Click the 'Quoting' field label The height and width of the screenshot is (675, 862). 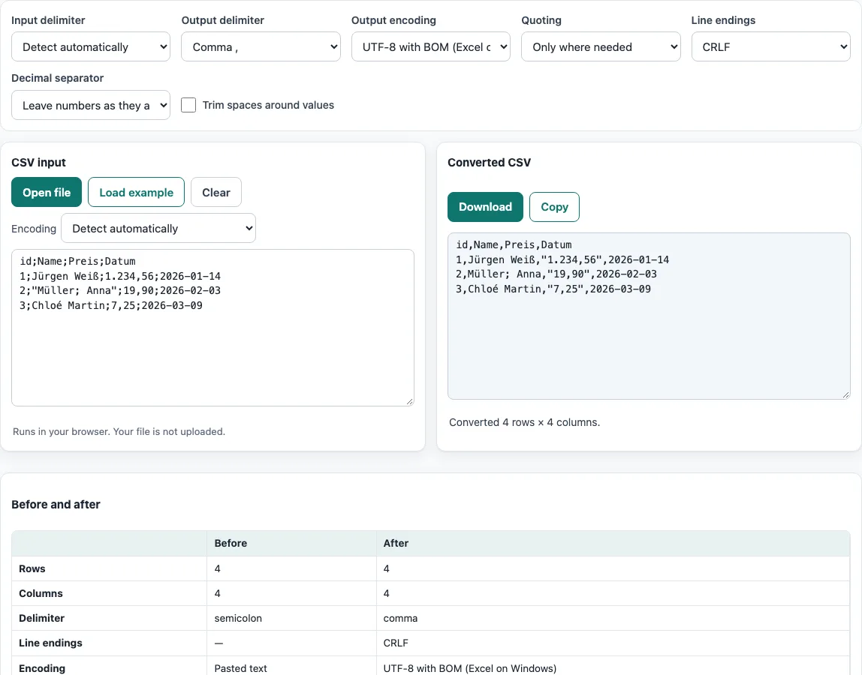click(541, 20)
